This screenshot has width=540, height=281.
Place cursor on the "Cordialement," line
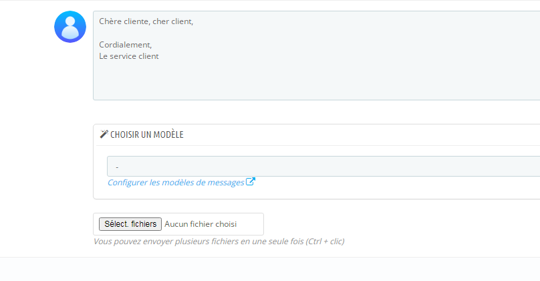click(x=126, y=45)
